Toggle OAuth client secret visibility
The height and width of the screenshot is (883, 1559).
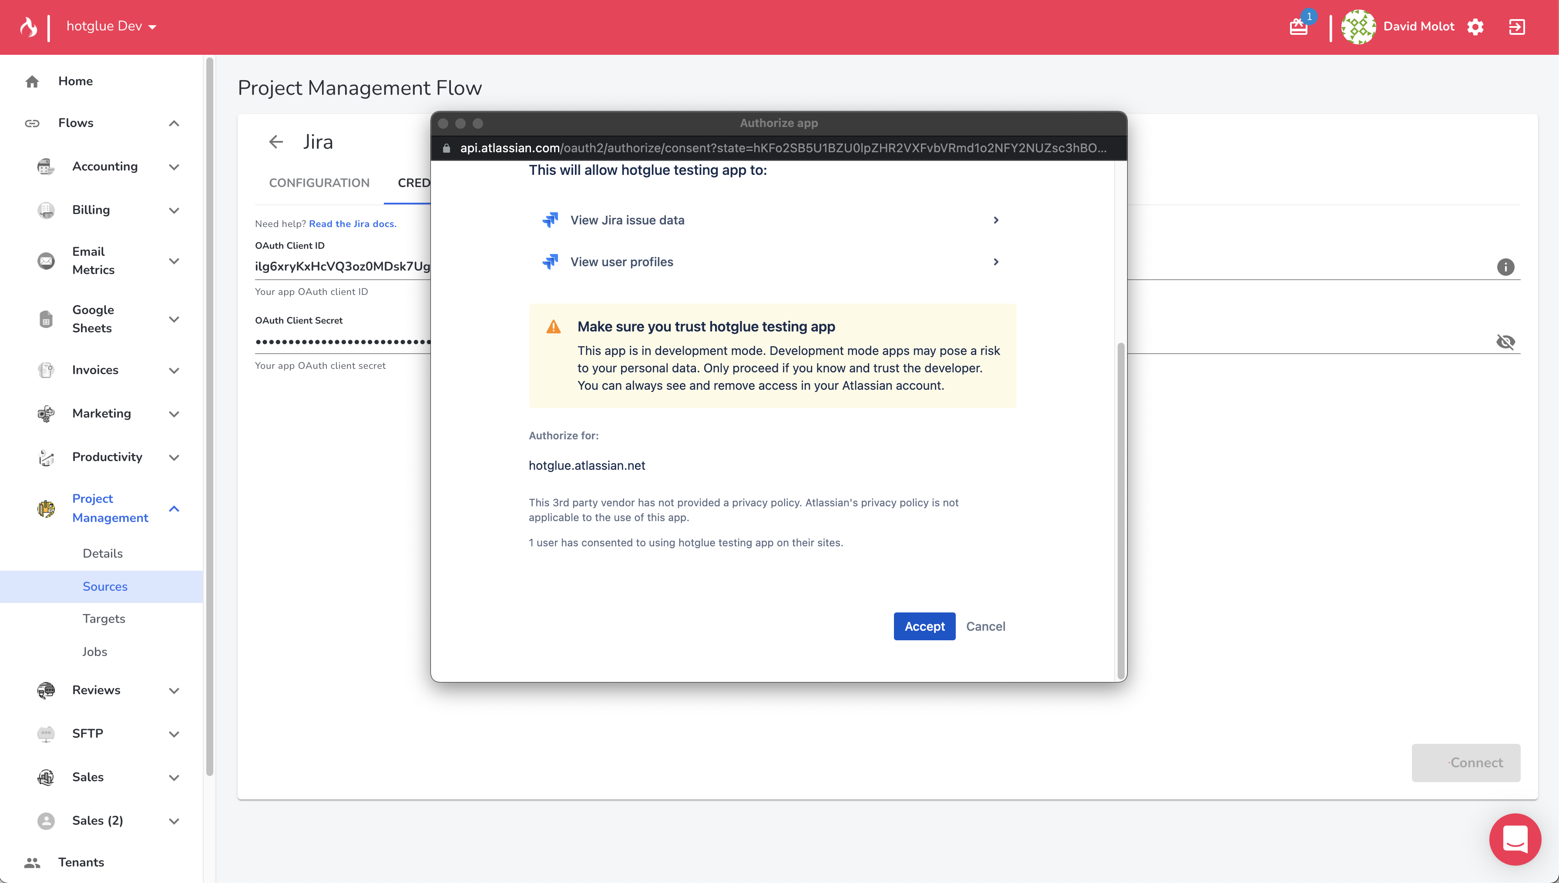coord(1505,341)
